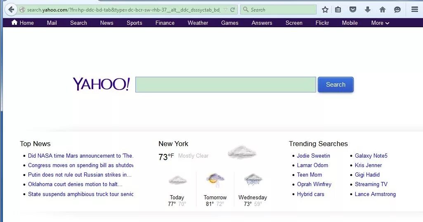The width and height of the screenshot is (423, 222).
Task: Click the Tomorrow forecast label
Action: [215, 197]
